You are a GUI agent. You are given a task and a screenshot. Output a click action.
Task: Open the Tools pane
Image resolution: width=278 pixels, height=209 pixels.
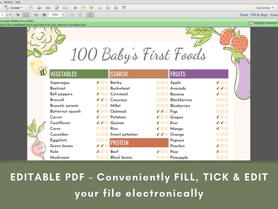coord(244,15)
